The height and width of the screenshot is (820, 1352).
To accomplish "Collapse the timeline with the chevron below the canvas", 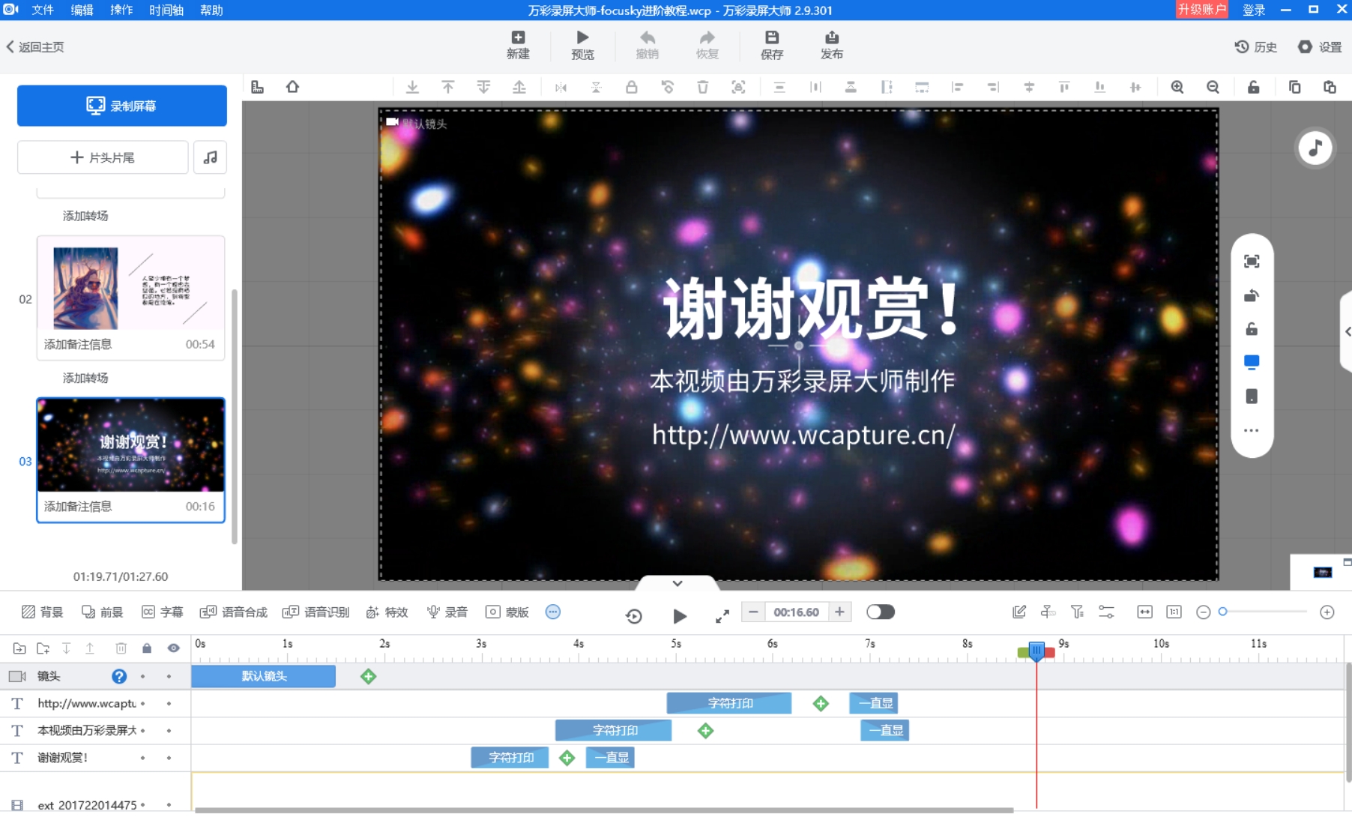I will [677, 583].
